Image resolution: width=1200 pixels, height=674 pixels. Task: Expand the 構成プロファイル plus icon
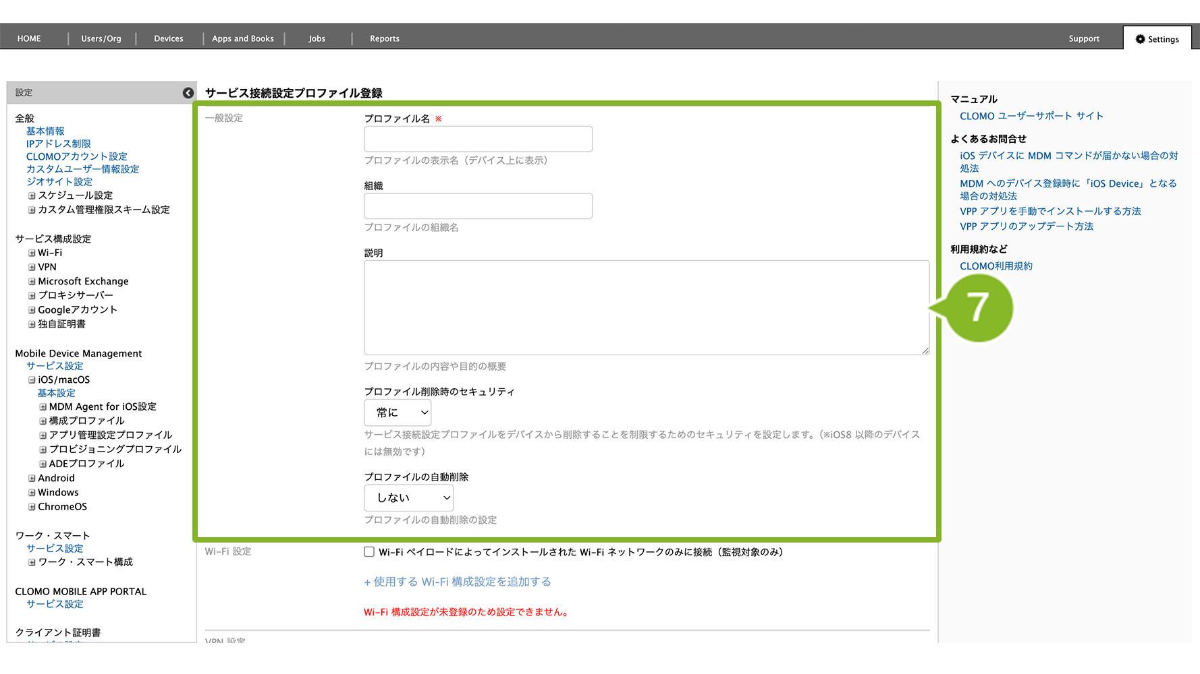[x=43, y=421]
